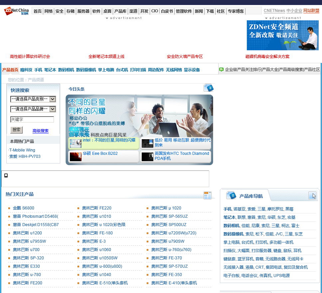The width and height of the screenshot is (322, 293).
Task: Open 无线路由器 in 产品库导航
Action: [x=275, y=259]
